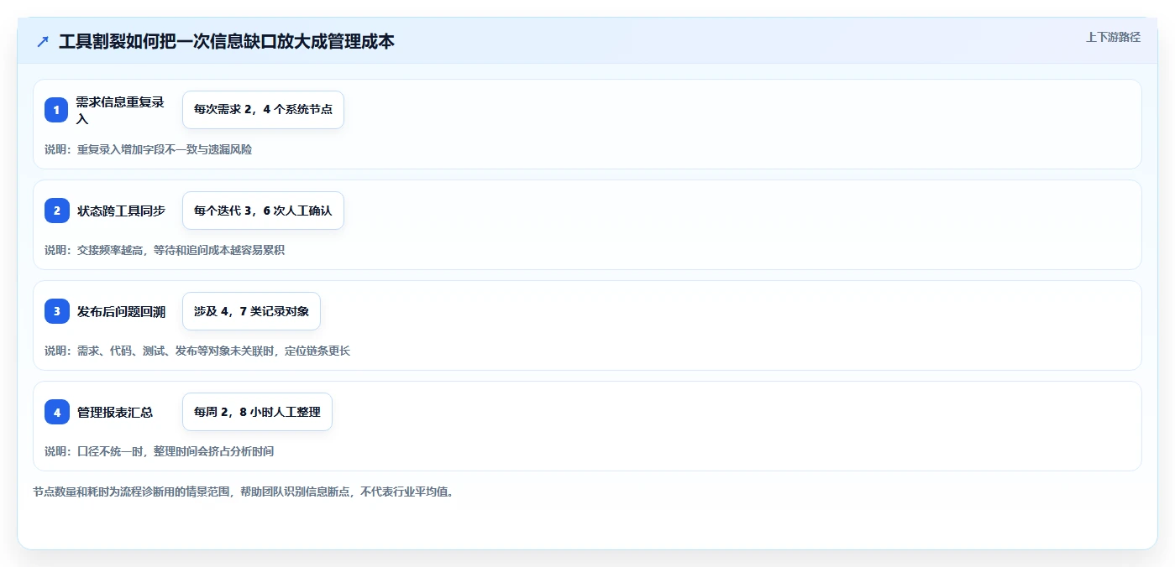Click the note about 需求、代码、测试、发布等对象未关联
Image resolution: width=1175 pixels, height=567 pixels.
(x=197, y=351)
